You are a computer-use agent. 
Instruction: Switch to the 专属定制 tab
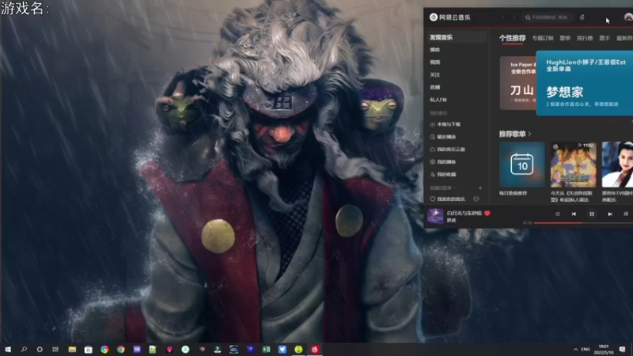(543, 38)
